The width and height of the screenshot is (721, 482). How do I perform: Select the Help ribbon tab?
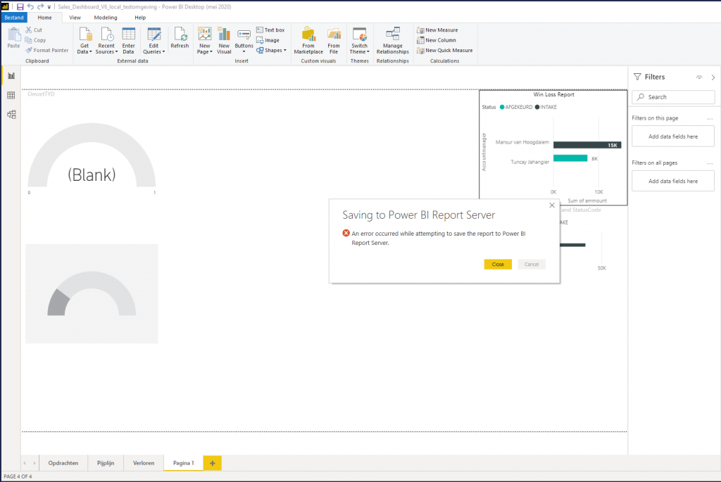click(x=140, y=18)
